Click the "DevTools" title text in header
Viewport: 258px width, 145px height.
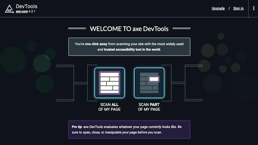pos(26,7)
